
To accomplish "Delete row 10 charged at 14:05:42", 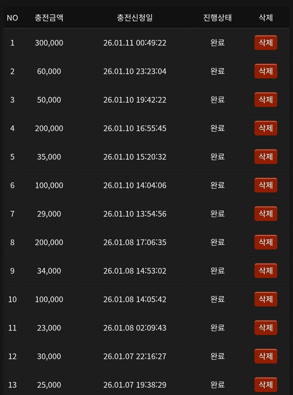I will click(266, 299).
